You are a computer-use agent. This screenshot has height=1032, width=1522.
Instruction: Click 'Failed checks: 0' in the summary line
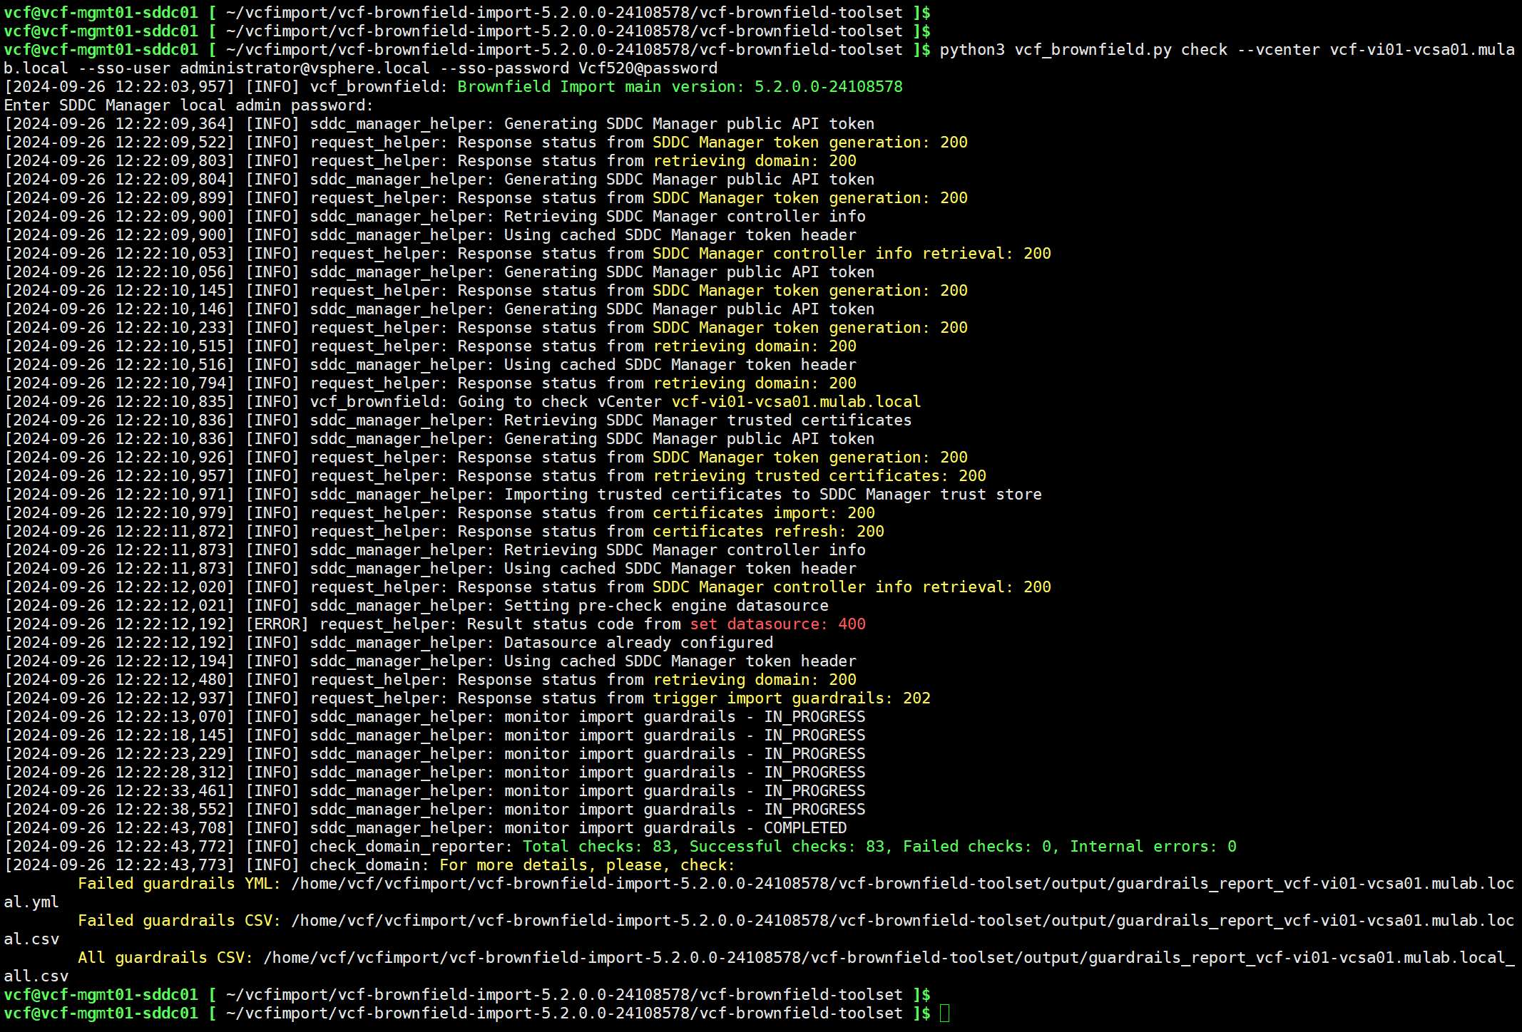tap(977, 847)
